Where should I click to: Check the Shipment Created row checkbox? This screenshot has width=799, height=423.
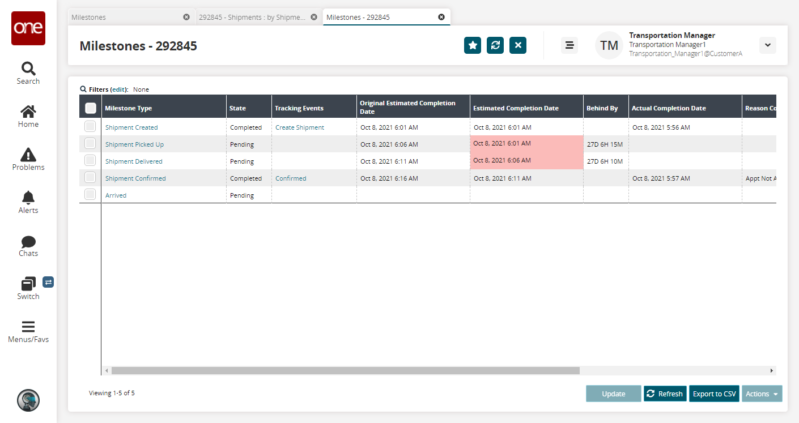click(x=90, y=127)
